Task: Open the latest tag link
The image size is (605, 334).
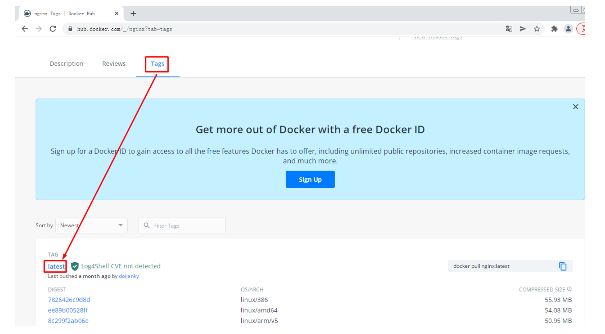Action: (56, 266)
